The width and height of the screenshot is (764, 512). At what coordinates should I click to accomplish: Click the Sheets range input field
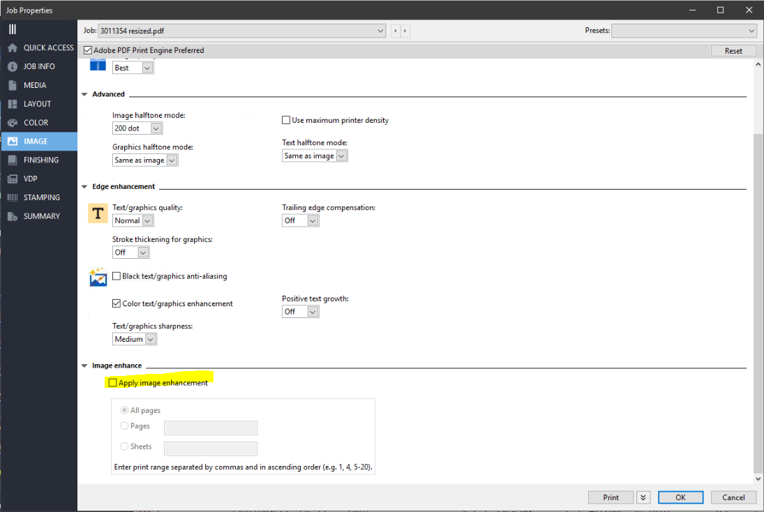coord(211,449)
